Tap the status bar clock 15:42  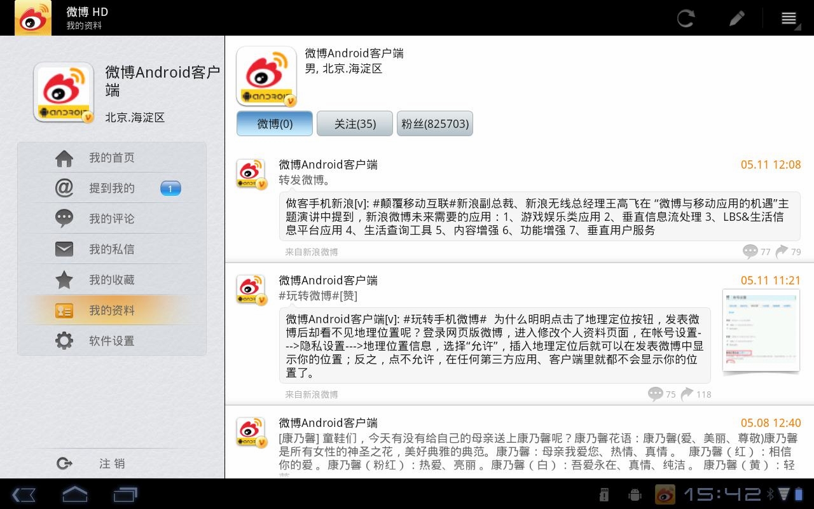(722, 494)
